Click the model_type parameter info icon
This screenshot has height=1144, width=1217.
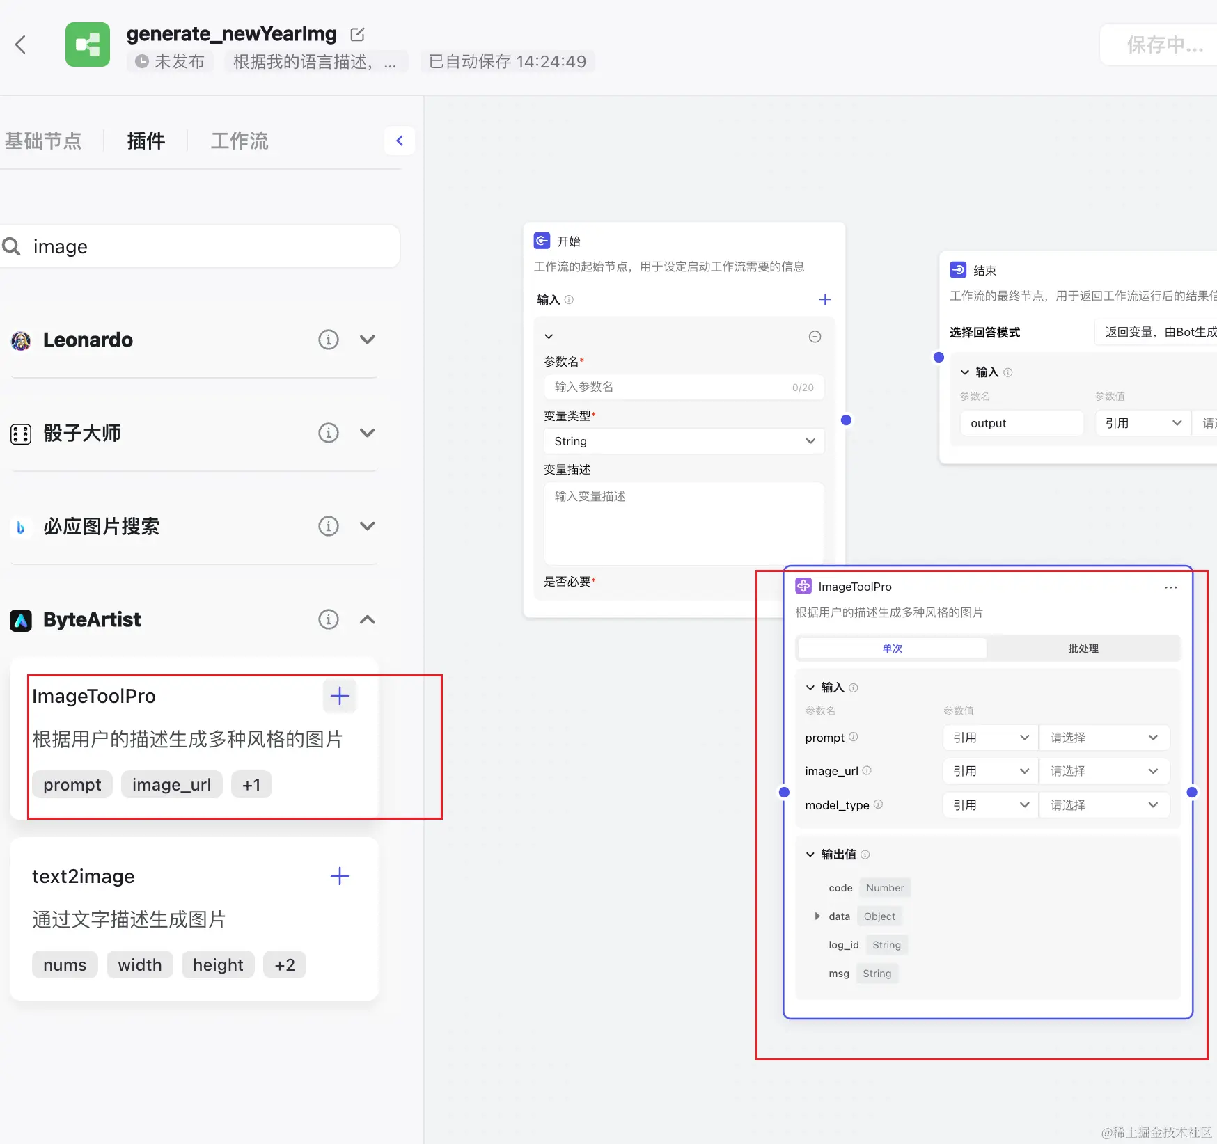click(x=878, y=804)
